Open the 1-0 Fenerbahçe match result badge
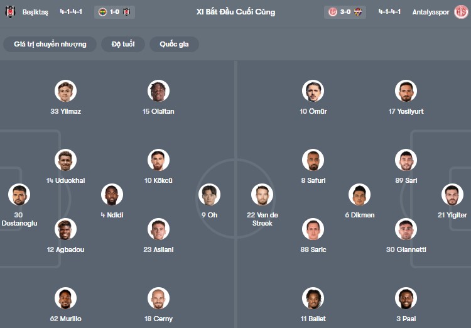The width and height of the screenshot is (471, 328). (114, 12)
